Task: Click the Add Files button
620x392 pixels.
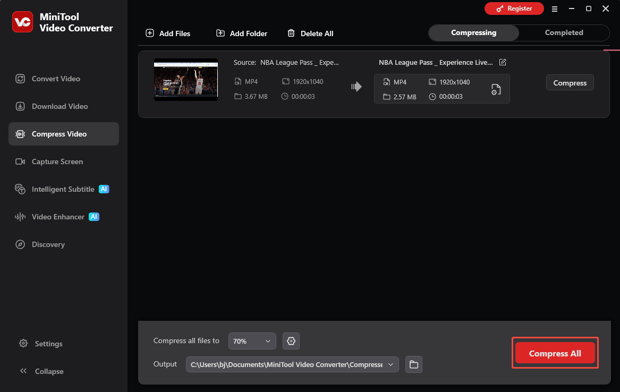Action: pyautogui.click(x=168, y=33)
